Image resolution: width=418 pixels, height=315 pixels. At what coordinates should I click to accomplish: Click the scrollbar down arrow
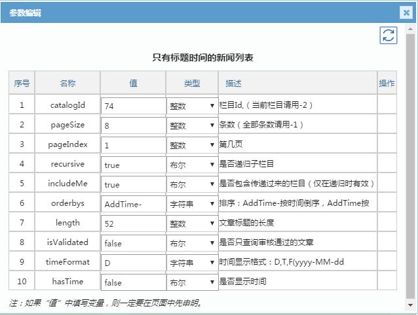[411, 305]
